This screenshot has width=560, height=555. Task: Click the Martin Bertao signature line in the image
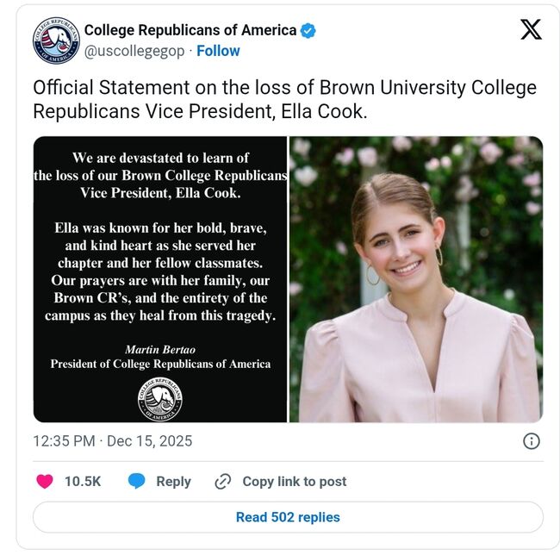click(x=159, y=349)
